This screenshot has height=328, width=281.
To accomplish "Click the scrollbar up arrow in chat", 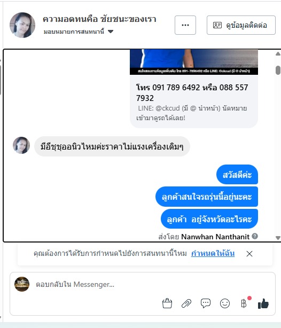I will pyautogui.click(x=278, y=54).
